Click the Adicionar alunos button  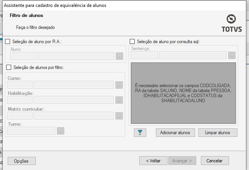coord(175,133)
